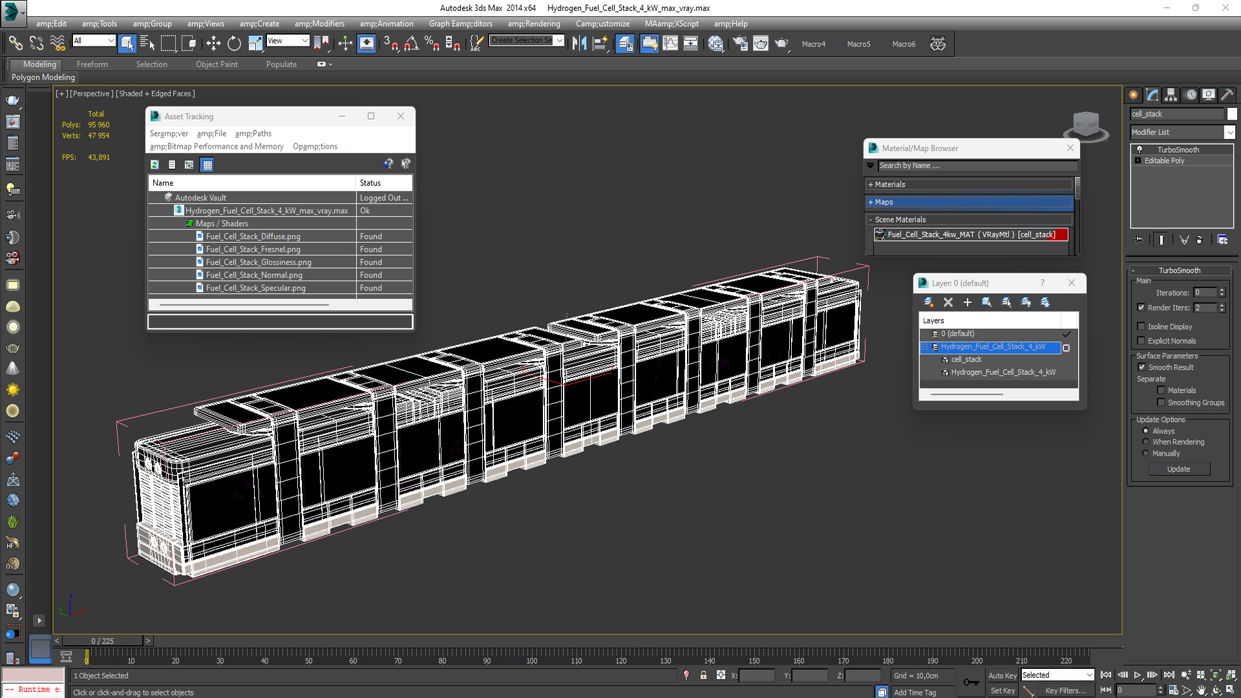Open the View coordinate system dropdown
This screenshot has width=1241, height=698.
[x=288, y=41]
